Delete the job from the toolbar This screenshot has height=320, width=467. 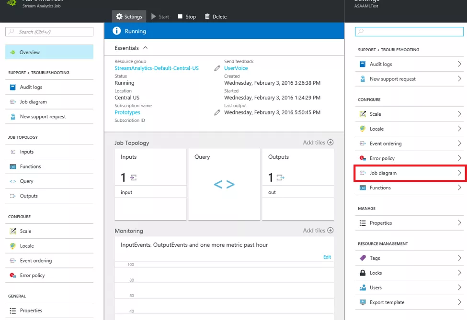pyautogui.click(x=216, y=17)
